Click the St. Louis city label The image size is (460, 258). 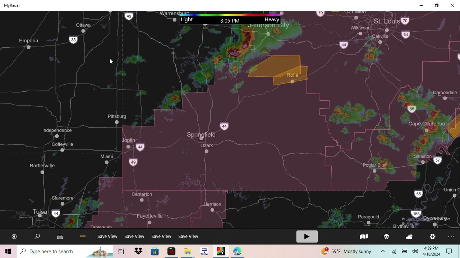tap(387, 21)
